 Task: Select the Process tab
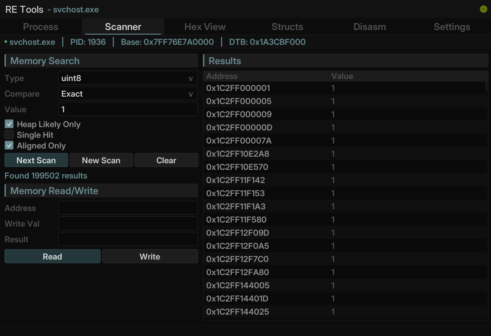[41, 27]
